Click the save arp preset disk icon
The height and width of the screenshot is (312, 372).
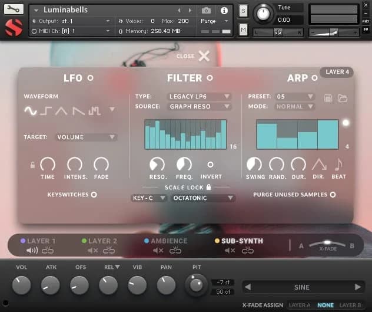(329, 97)
